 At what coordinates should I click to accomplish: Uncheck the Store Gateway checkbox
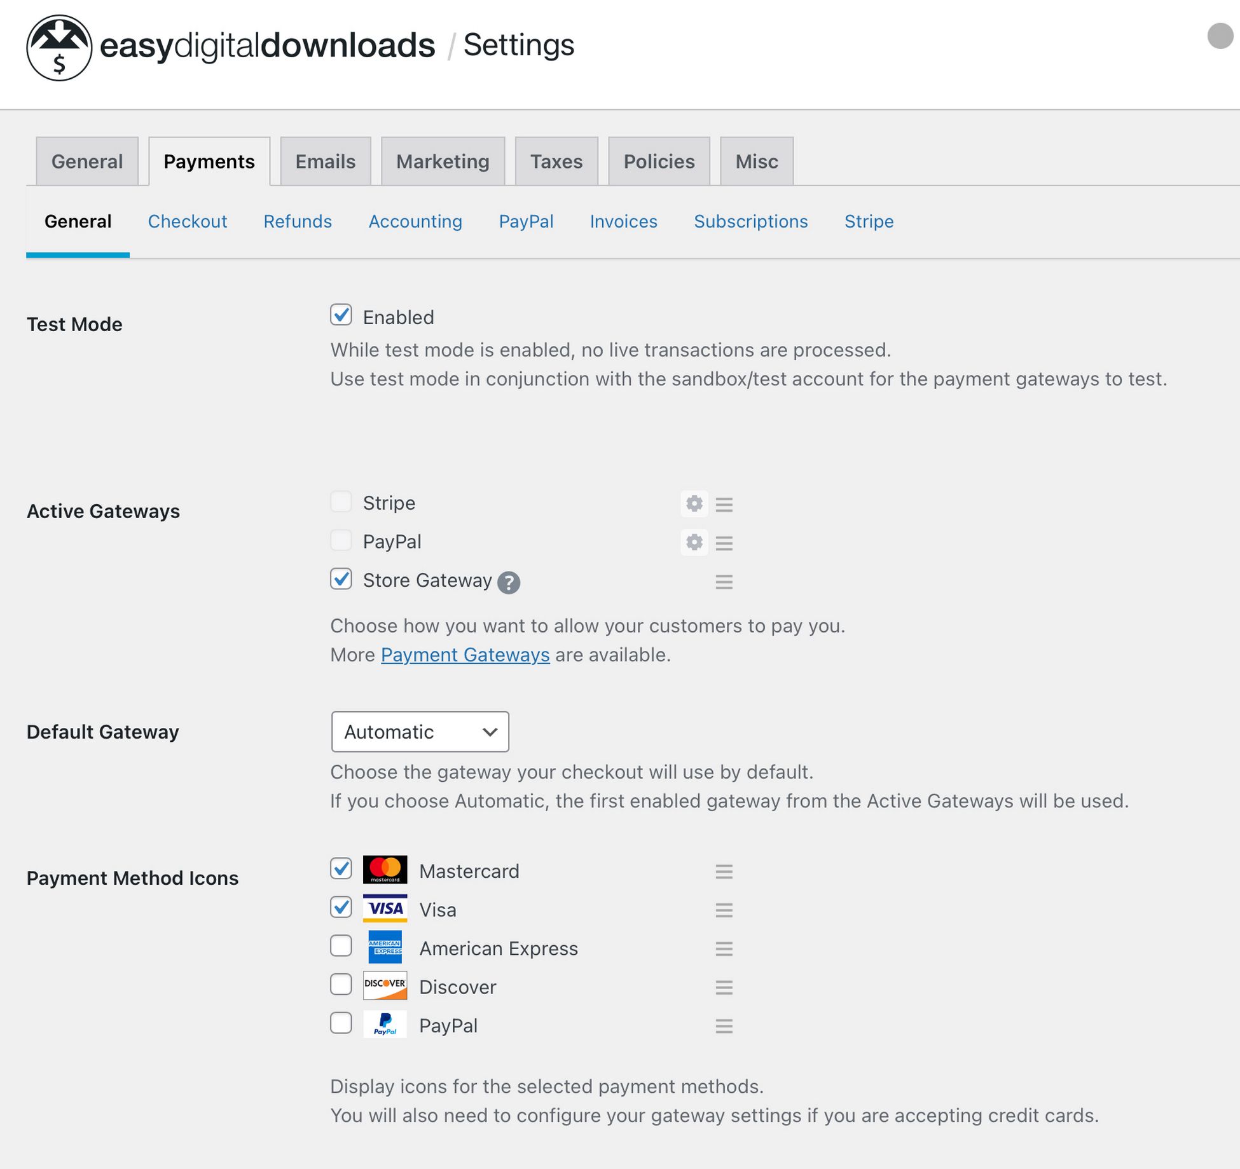coord(341,579)
